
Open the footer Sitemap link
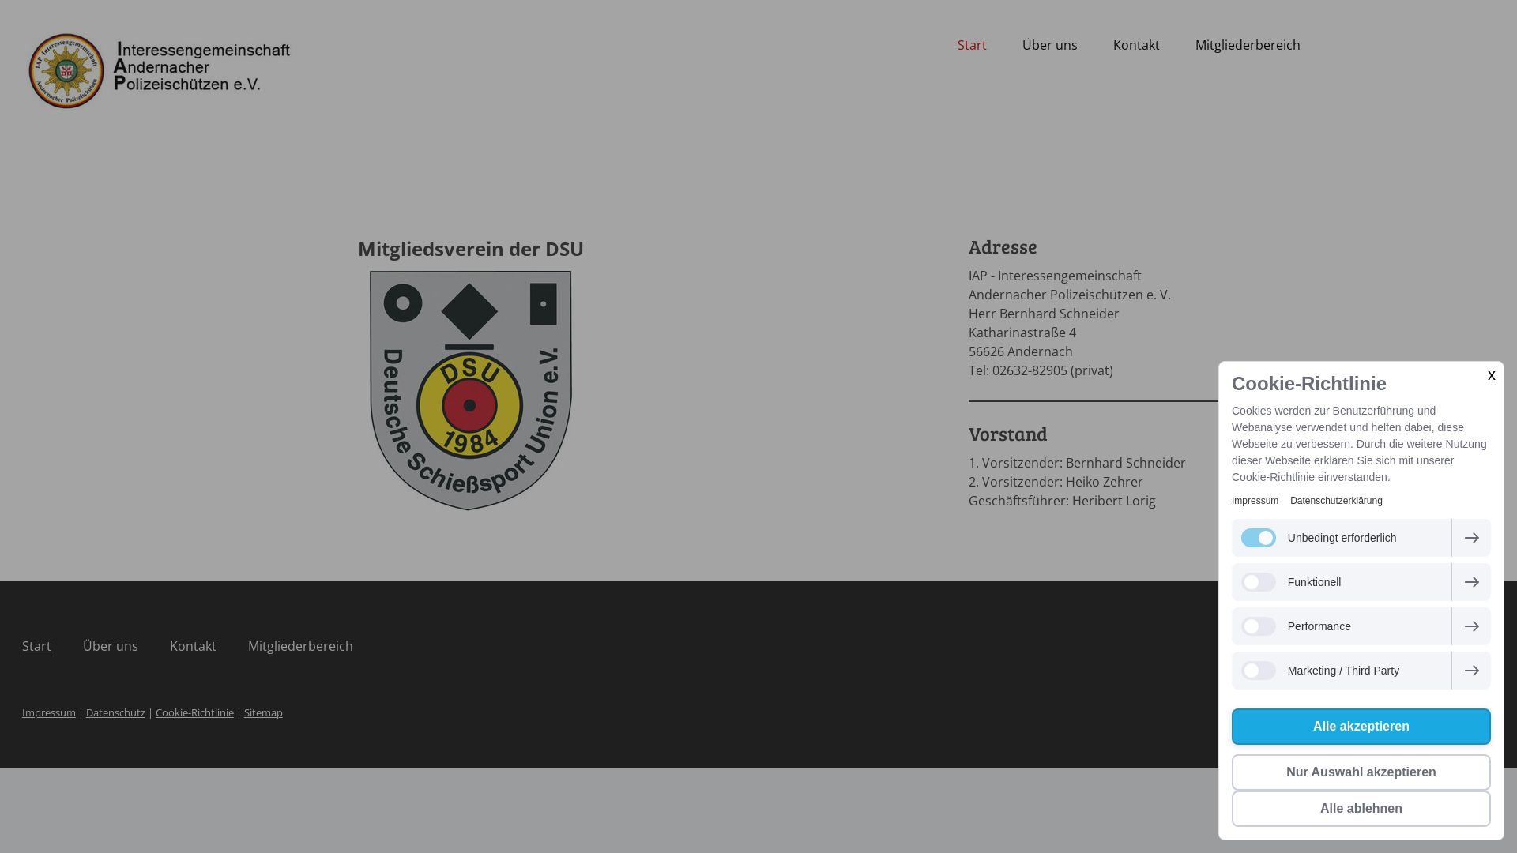263,712
